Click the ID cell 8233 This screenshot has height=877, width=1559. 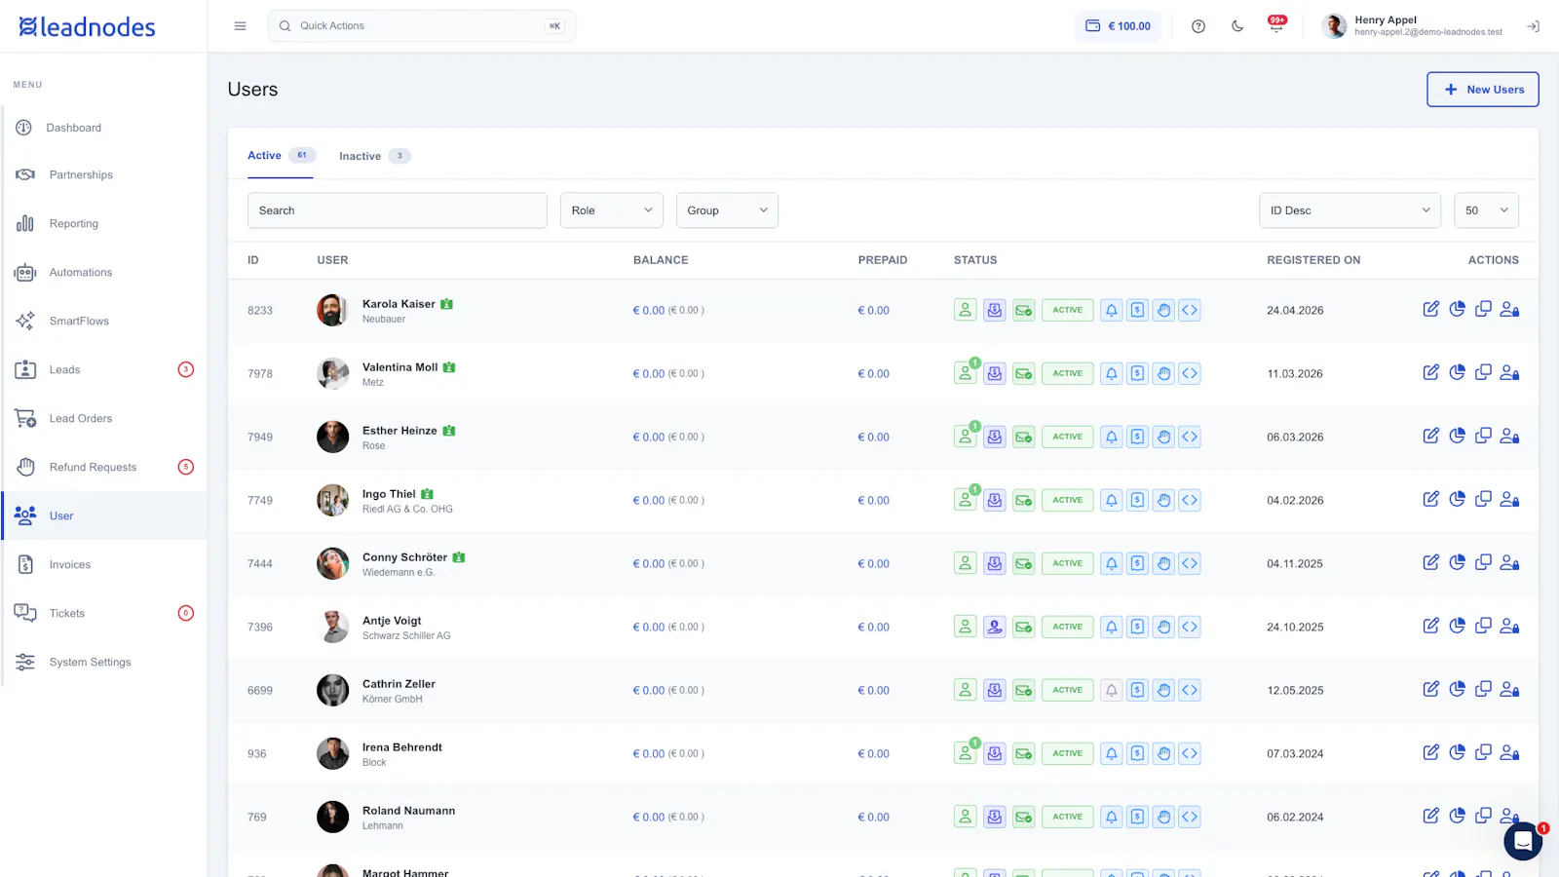pos(260,310)
